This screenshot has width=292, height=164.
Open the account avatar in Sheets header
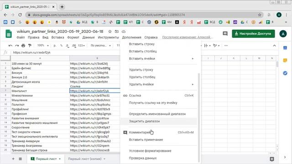pyautogui.click(x=283, y=34)
